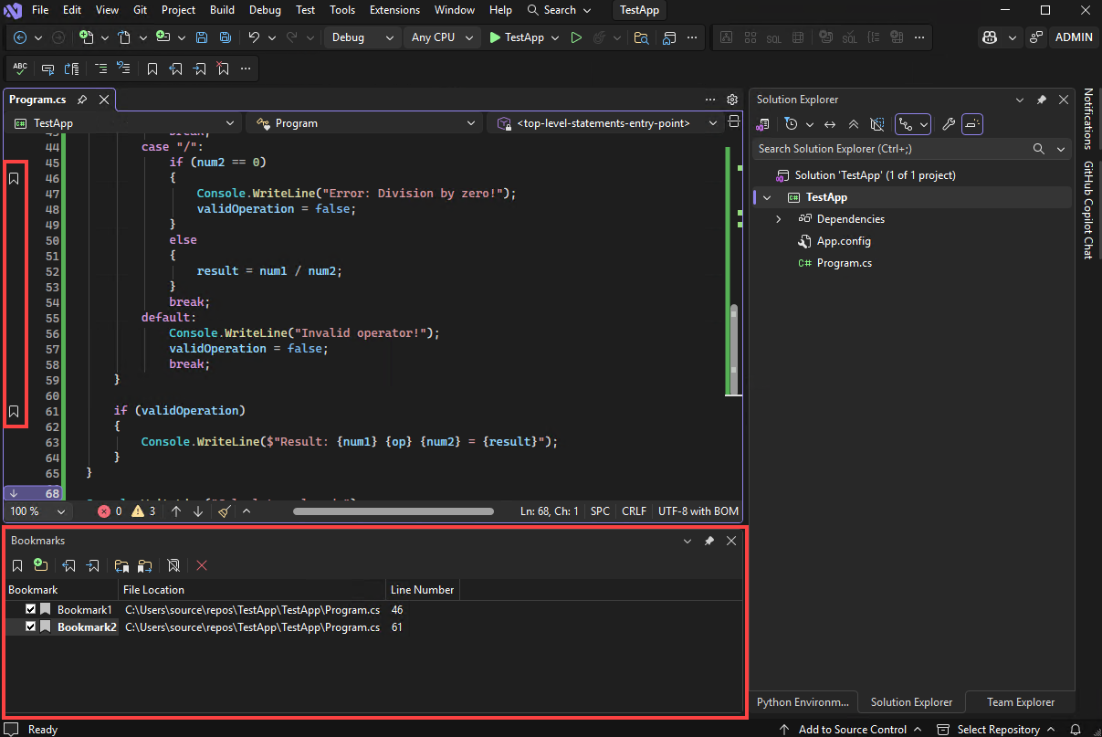The width and height of the screenshot is (1102, 737).
Task: Collapse All items in Solution Explorer
Action: coord(853,123)
